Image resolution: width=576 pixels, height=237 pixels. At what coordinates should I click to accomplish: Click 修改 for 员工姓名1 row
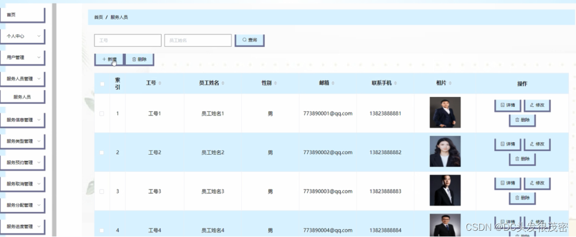coord(537,105)
